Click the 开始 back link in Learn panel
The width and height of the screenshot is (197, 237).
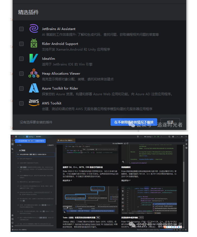click(x=19, y=145)
